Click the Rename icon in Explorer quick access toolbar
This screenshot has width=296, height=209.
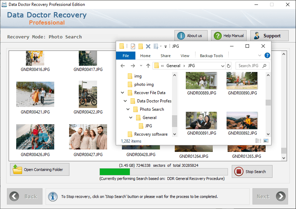tap(156, 46)
